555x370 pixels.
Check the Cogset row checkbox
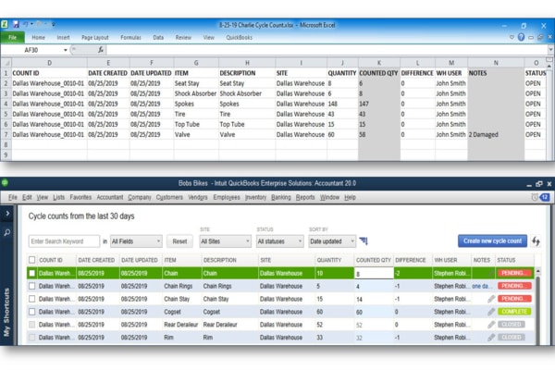pos(31,312)
